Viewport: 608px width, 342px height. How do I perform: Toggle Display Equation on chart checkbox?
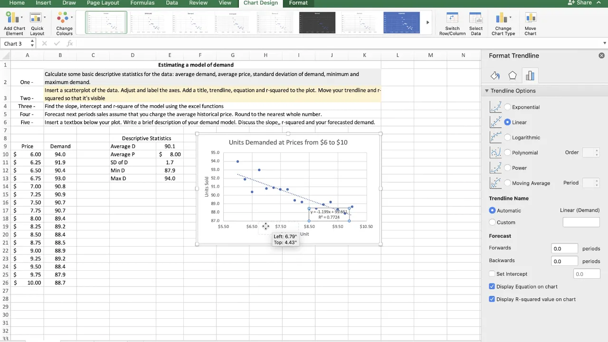492,286
